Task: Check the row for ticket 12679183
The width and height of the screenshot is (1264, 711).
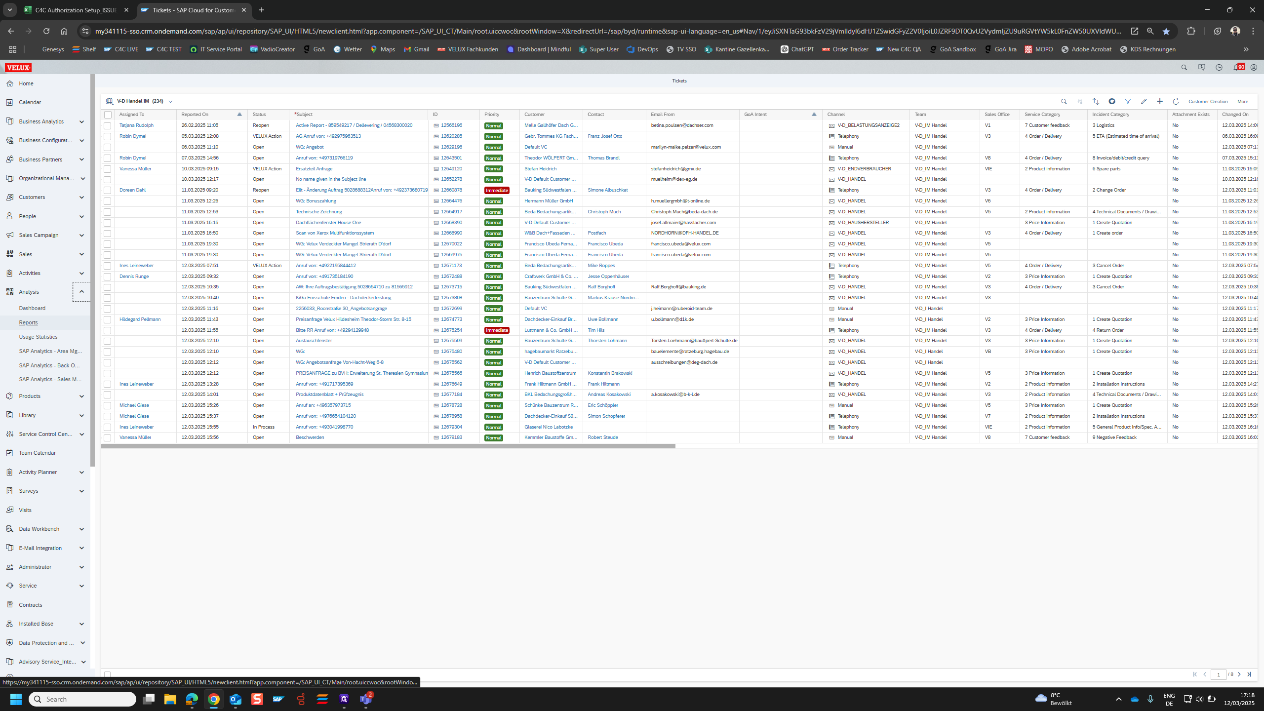Action: pyautogui.click(x=108, y=437)
